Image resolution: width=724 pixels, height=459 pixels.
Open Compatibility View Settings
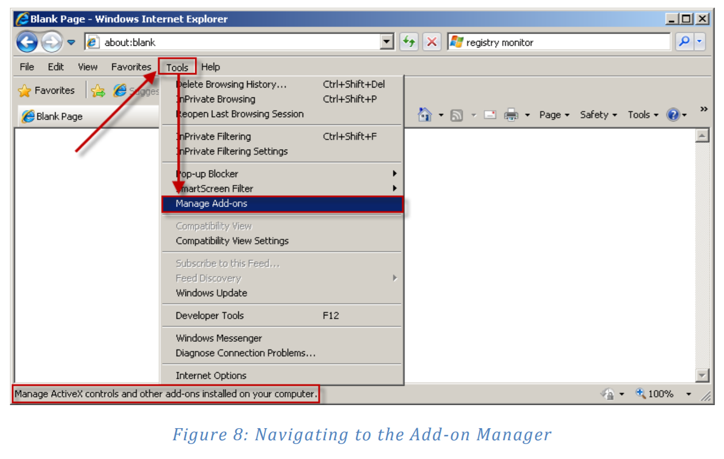click(x=282, y=241)
